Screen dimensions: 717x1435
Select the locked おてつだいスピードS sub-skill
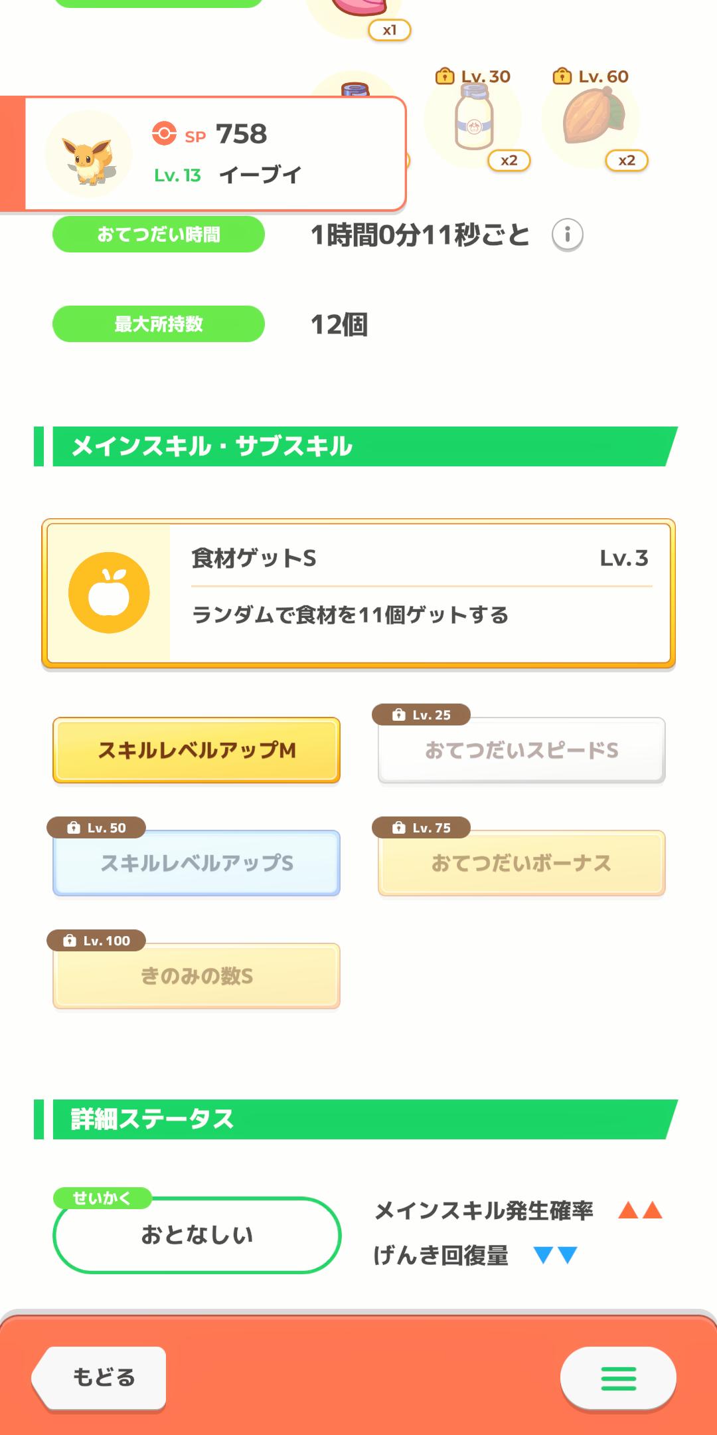coord(522,750)
